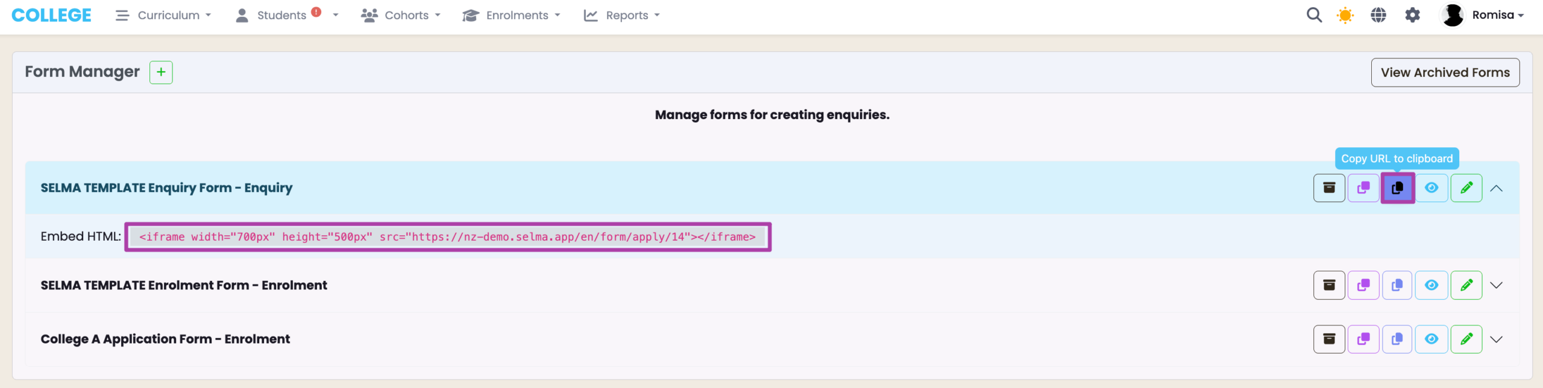Archive the College A Application Form

tap(1328, 339)
